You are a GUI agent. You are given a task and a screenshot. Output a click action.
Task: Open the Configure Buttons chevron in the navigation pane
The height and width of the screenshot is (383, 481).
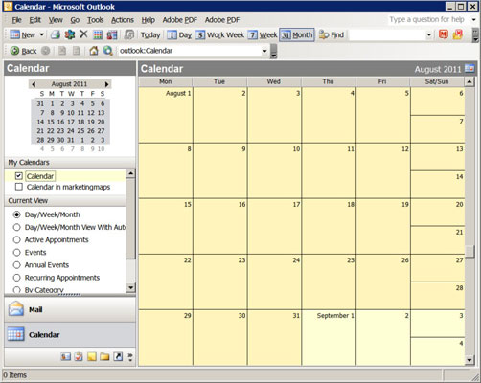[130, 356]
